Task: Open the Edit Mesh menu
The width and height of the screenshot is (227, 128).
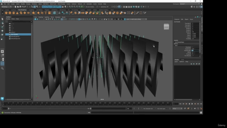Action: [x=46, y=4]
